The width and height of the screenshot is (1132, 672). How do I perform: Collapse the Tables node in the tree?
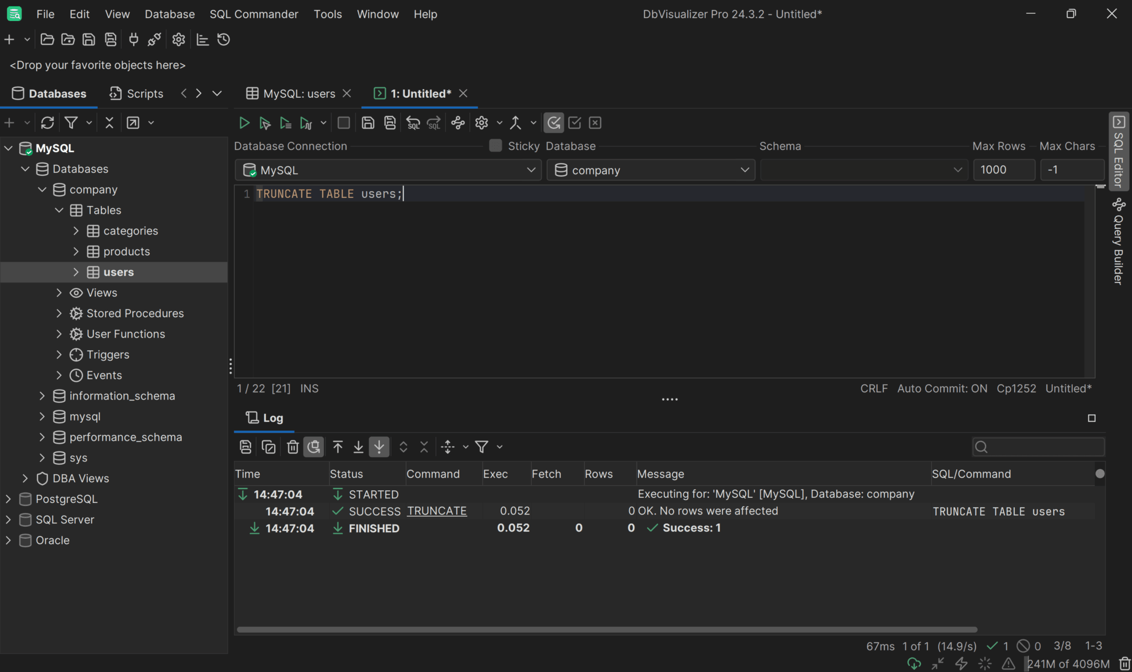(x=59, y=210)
